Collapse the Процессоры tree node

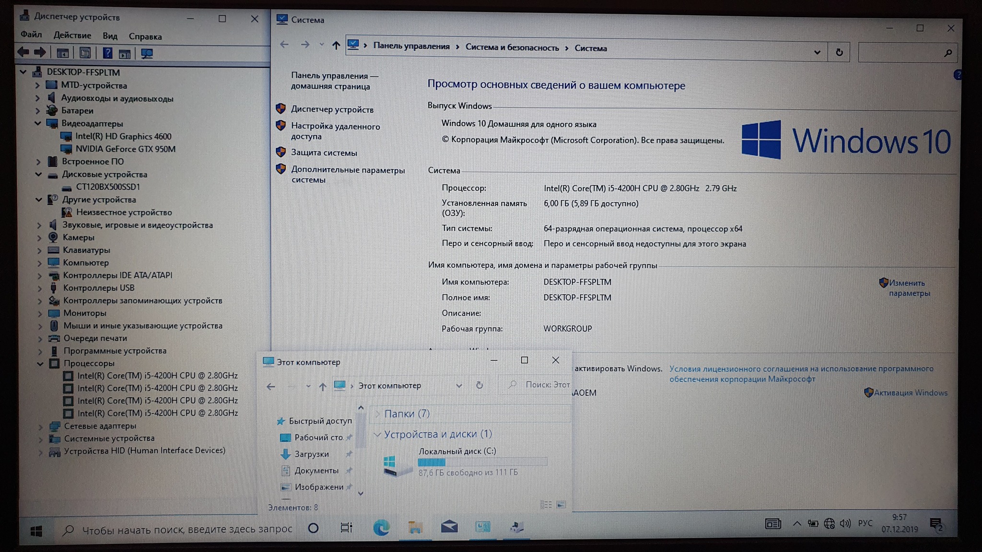(x=40, y=363)
